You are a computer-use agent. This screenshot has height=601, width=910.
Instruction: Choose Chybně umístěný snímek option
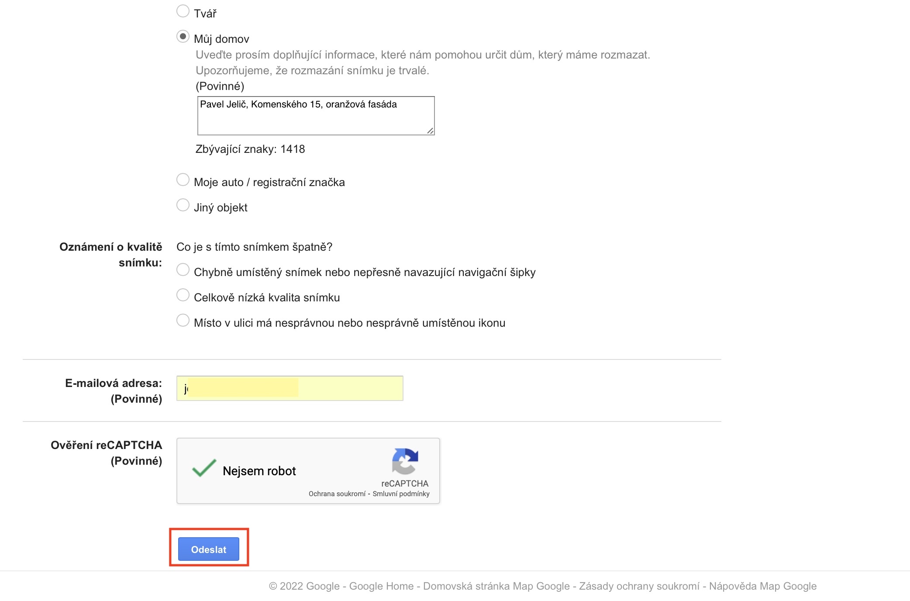point(183,269)
